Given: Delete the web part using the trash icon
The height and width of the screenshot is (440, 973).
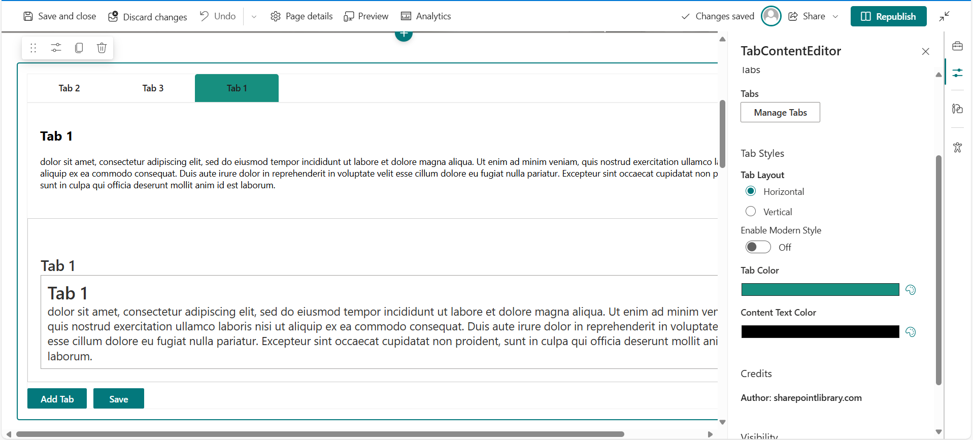Looking at the screenshot, I should (x=102, y=48).
